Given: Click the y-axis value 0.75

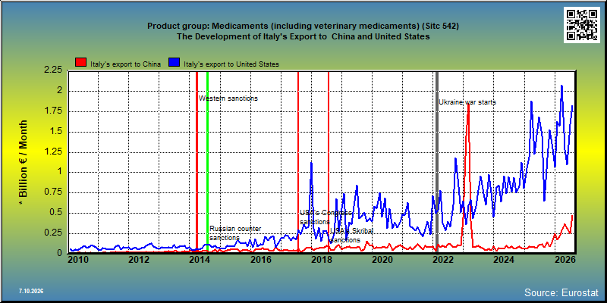Looking at the screenshot, I should pos(54,192).
